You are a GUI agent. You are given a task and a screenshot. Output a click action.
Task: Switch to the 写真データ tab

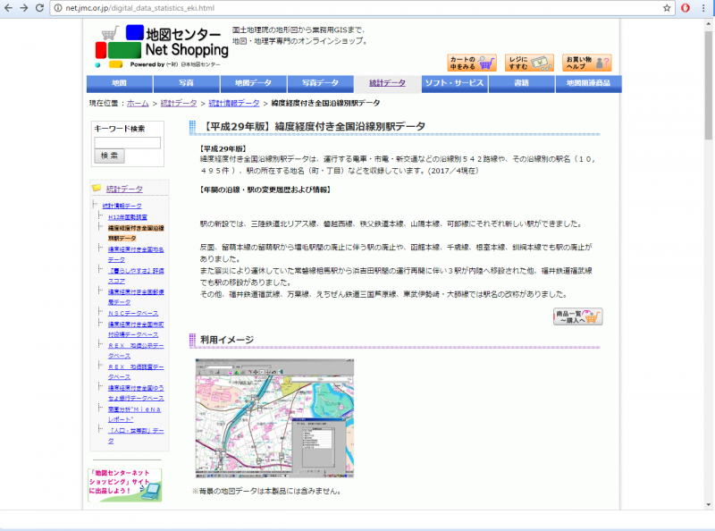point(320,83)
